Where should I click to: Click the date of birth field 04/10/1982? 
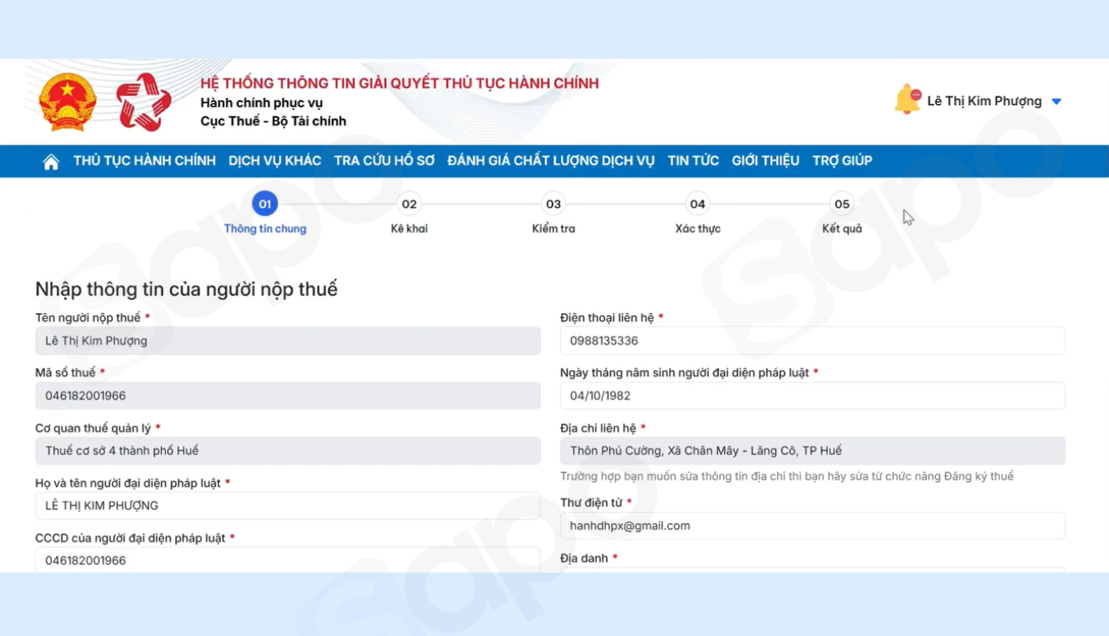812,396
